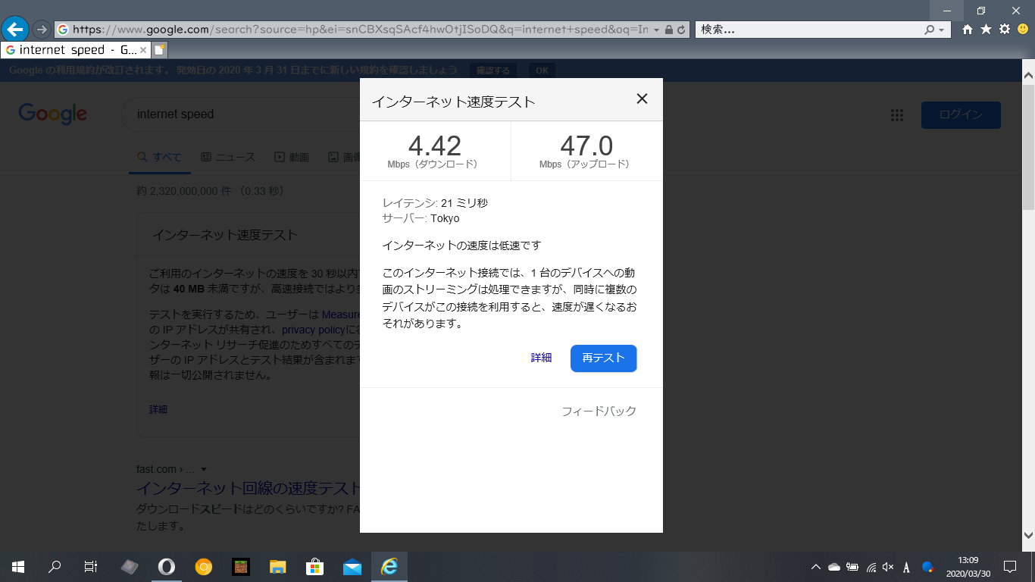Select the すべて search tab
1035x582 pixels.
pos(160,158)
